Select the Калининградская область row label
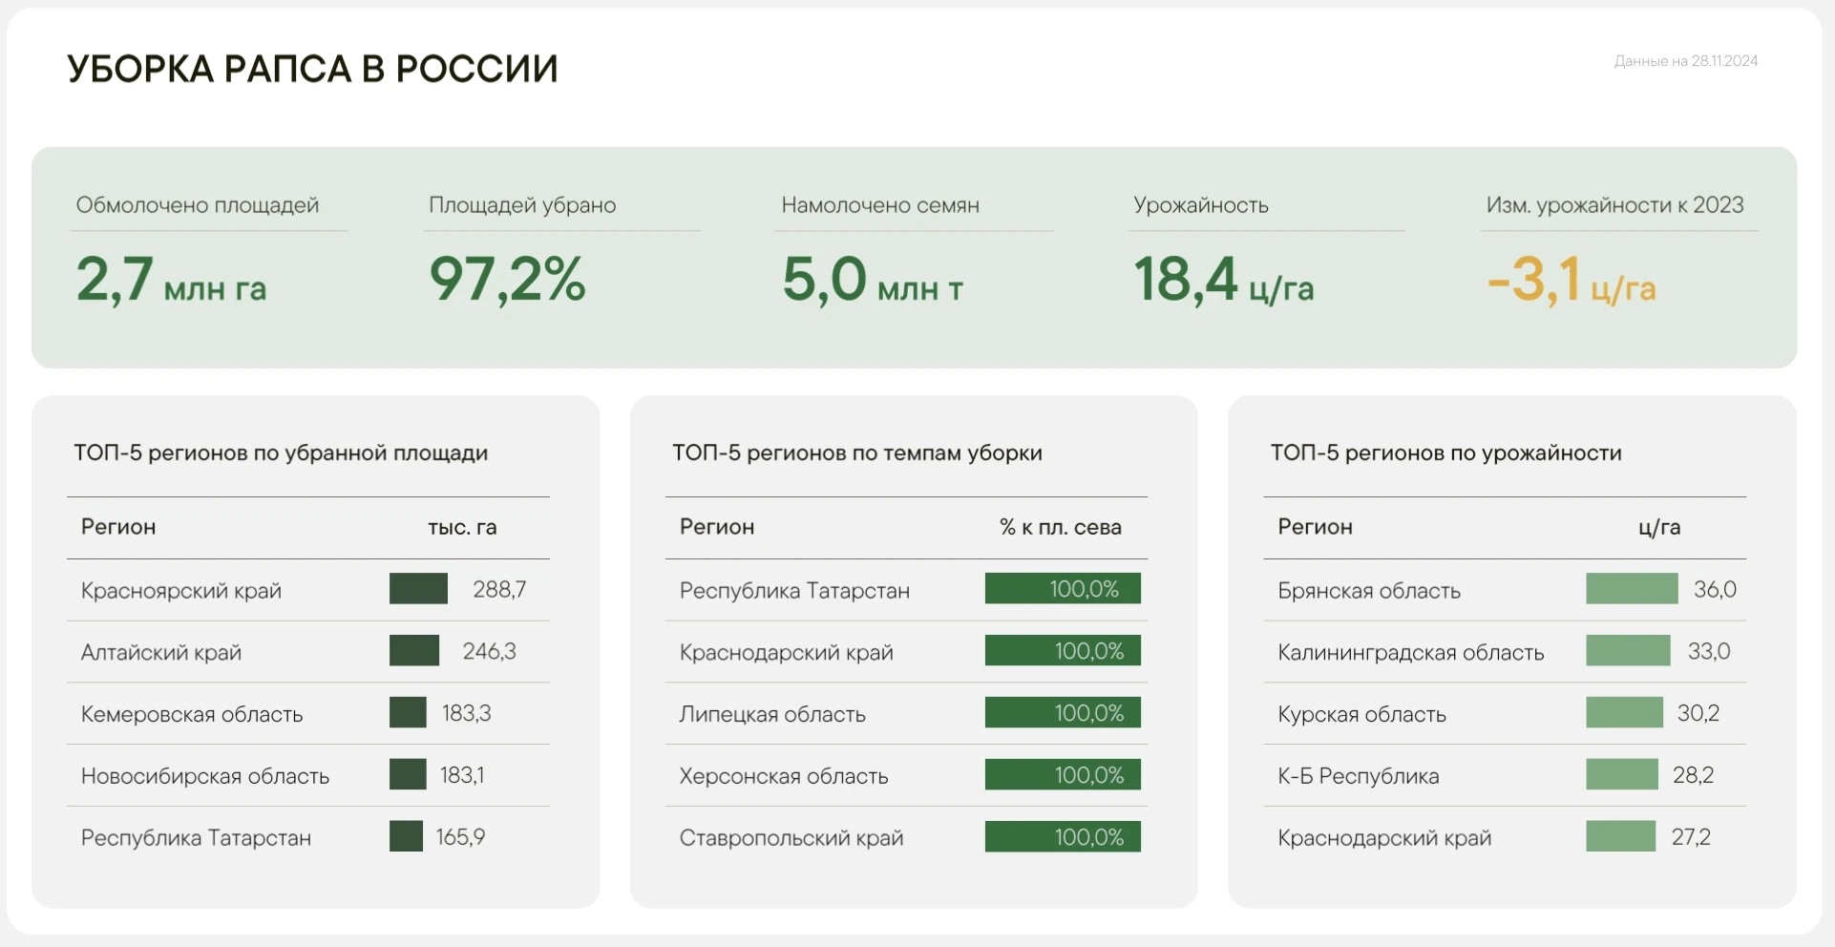Image resolution: width=1835 pixels, height=947 pixels. 1410,652
